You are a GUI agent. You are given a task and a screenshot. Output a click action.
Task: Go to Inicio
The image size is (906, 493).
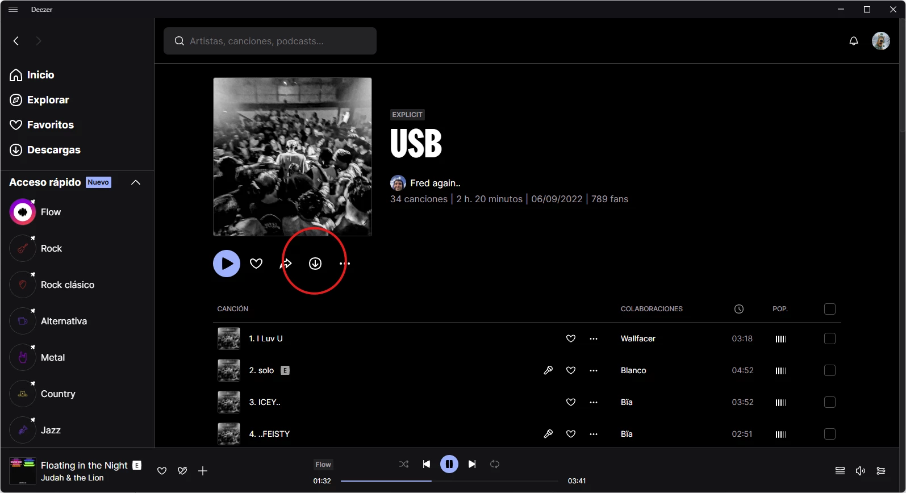[x=32, y=75]
